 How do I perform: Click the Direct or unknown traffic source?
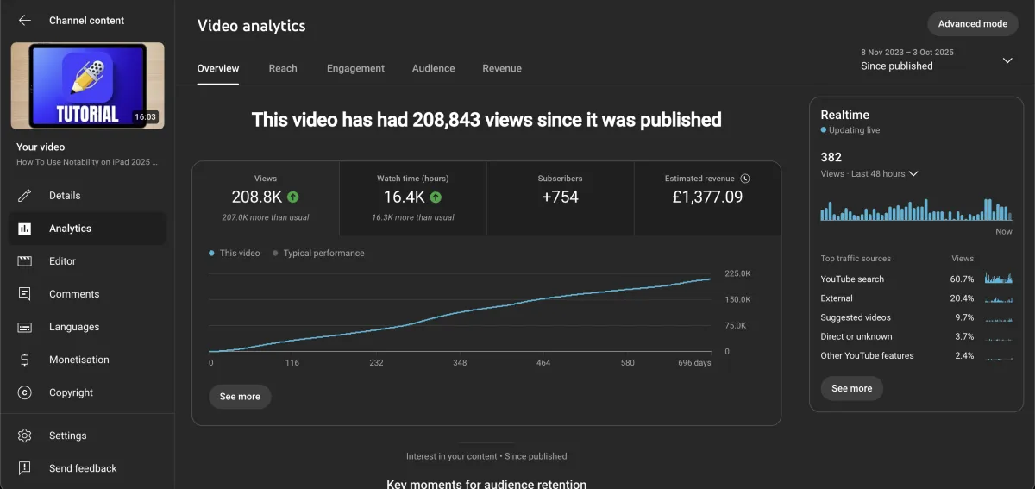point(856,336)
